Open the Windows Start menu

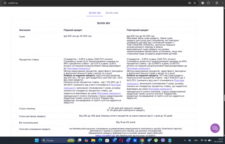(x=37, y=140)
